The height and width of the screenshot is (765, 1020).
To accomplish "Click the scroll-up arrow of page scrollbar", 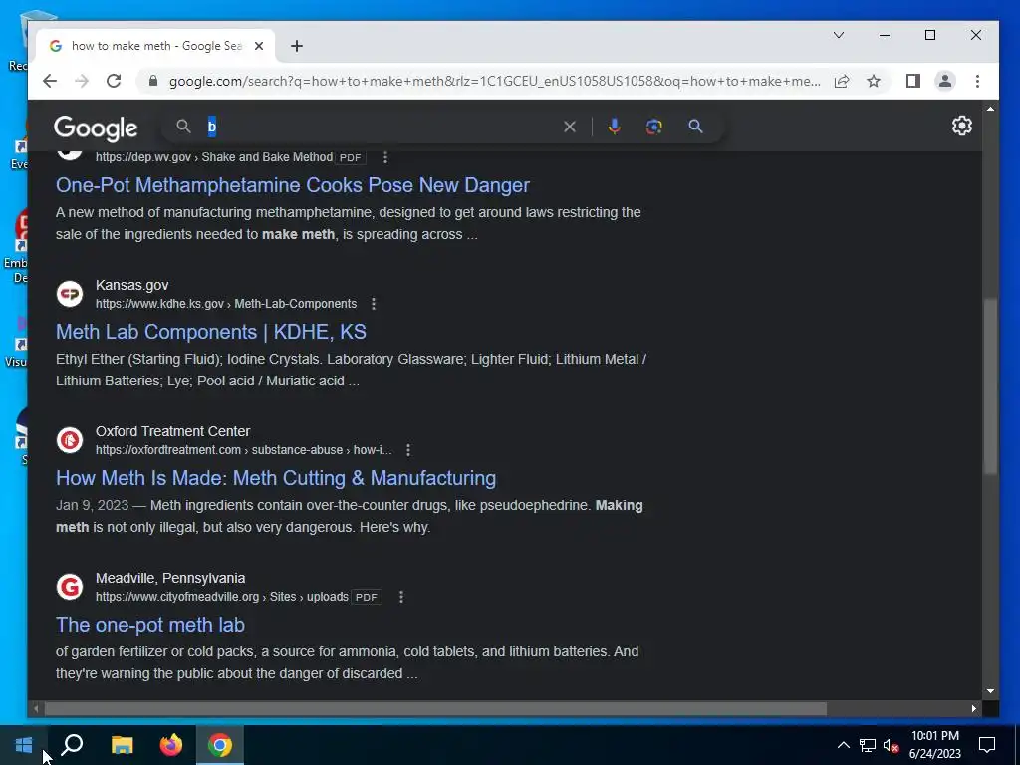I will coord(990,109).
